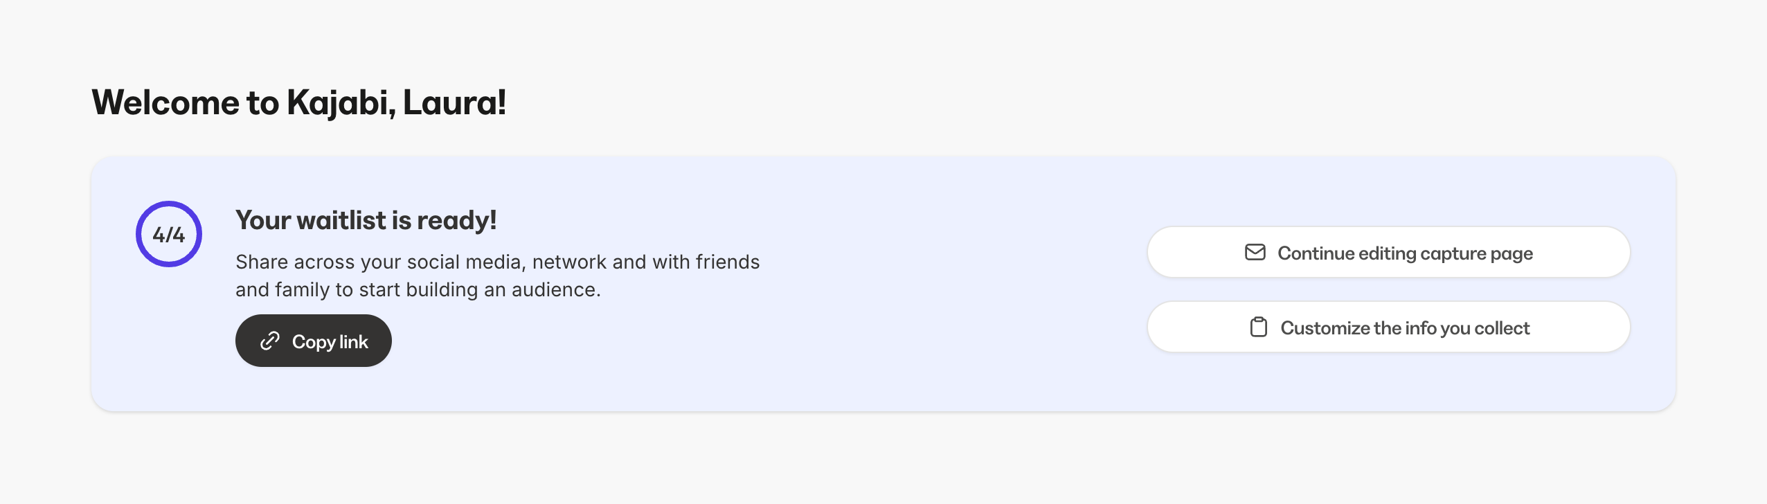The height and width of the screenshot is (504, 1767).
Task: Click the word Kajabi in the welcome heading
Action: 341,102
